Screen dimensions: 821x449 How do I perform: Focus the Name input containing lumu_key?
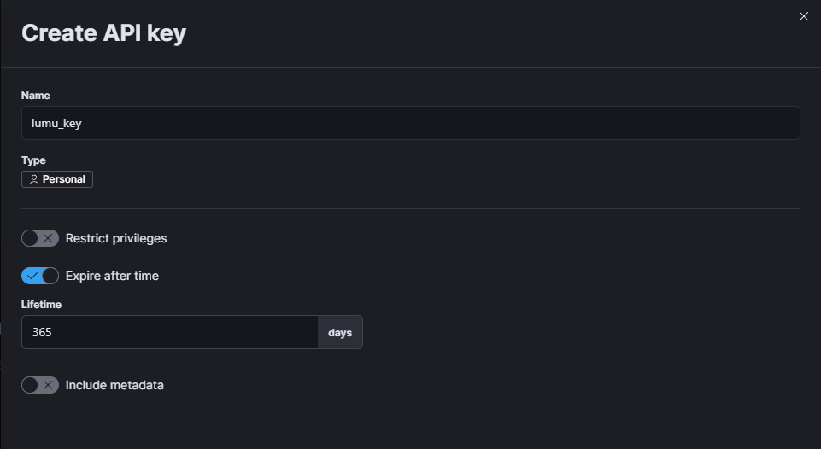(x=410, y=123)
